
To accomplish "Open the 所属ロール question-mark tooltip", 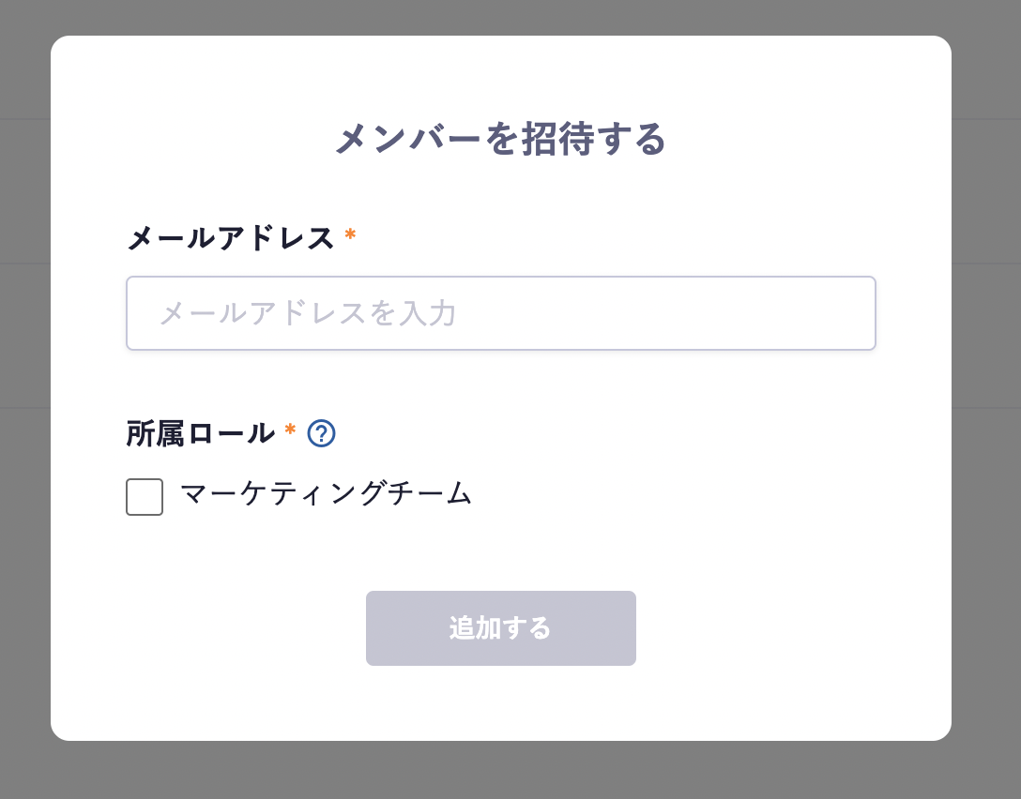I will tap(321, 433).
